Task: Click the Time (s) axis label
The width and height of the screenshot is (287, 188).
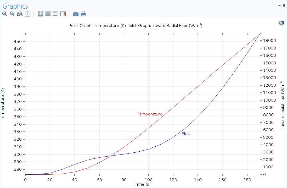Action: point(142,184)
